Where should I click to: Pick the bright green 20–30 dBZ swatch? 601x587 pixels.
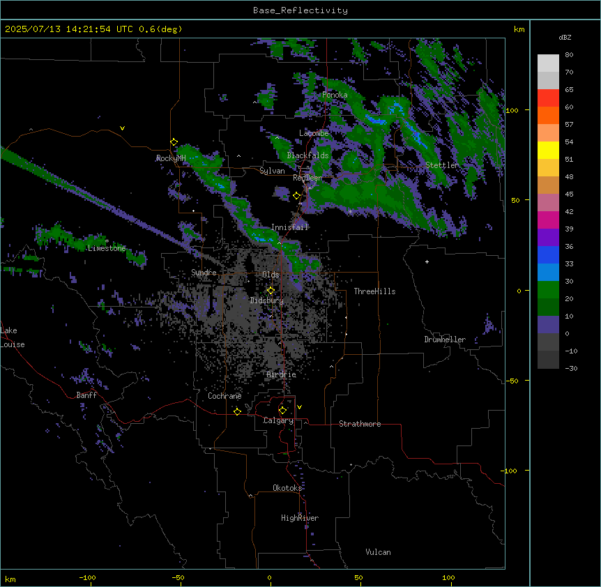(x=548, y=290)
